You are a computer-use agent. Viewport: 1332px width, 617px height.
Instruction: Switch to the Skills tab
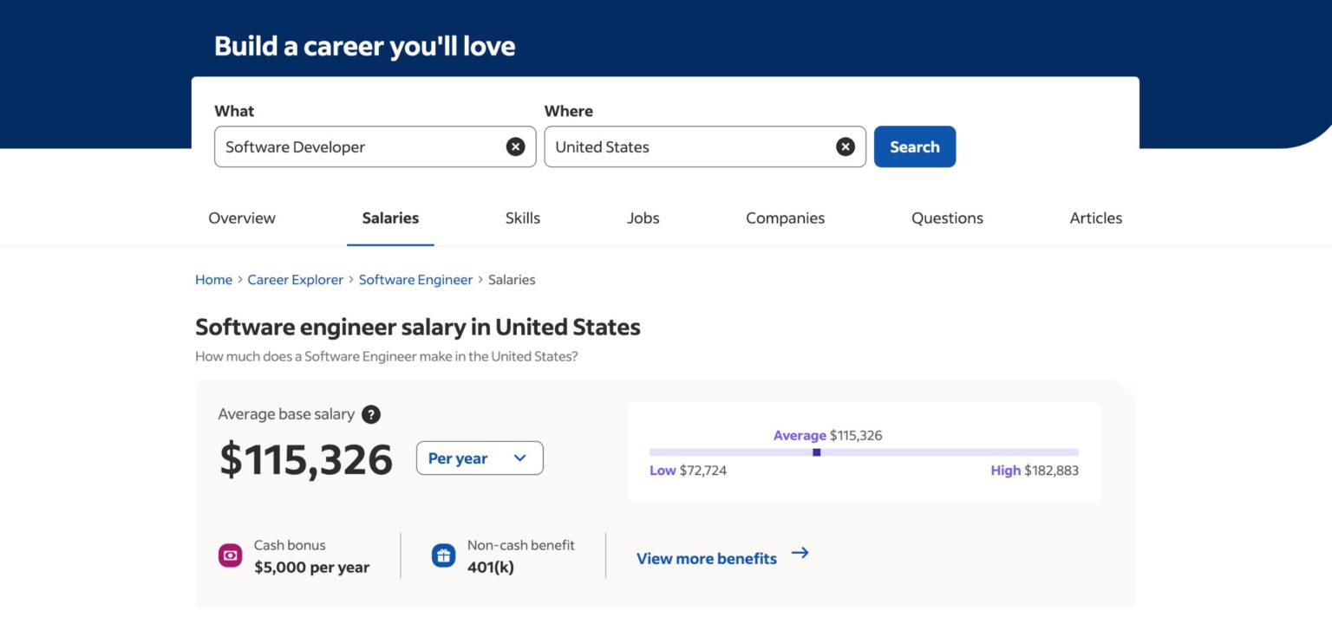(522, 218)
